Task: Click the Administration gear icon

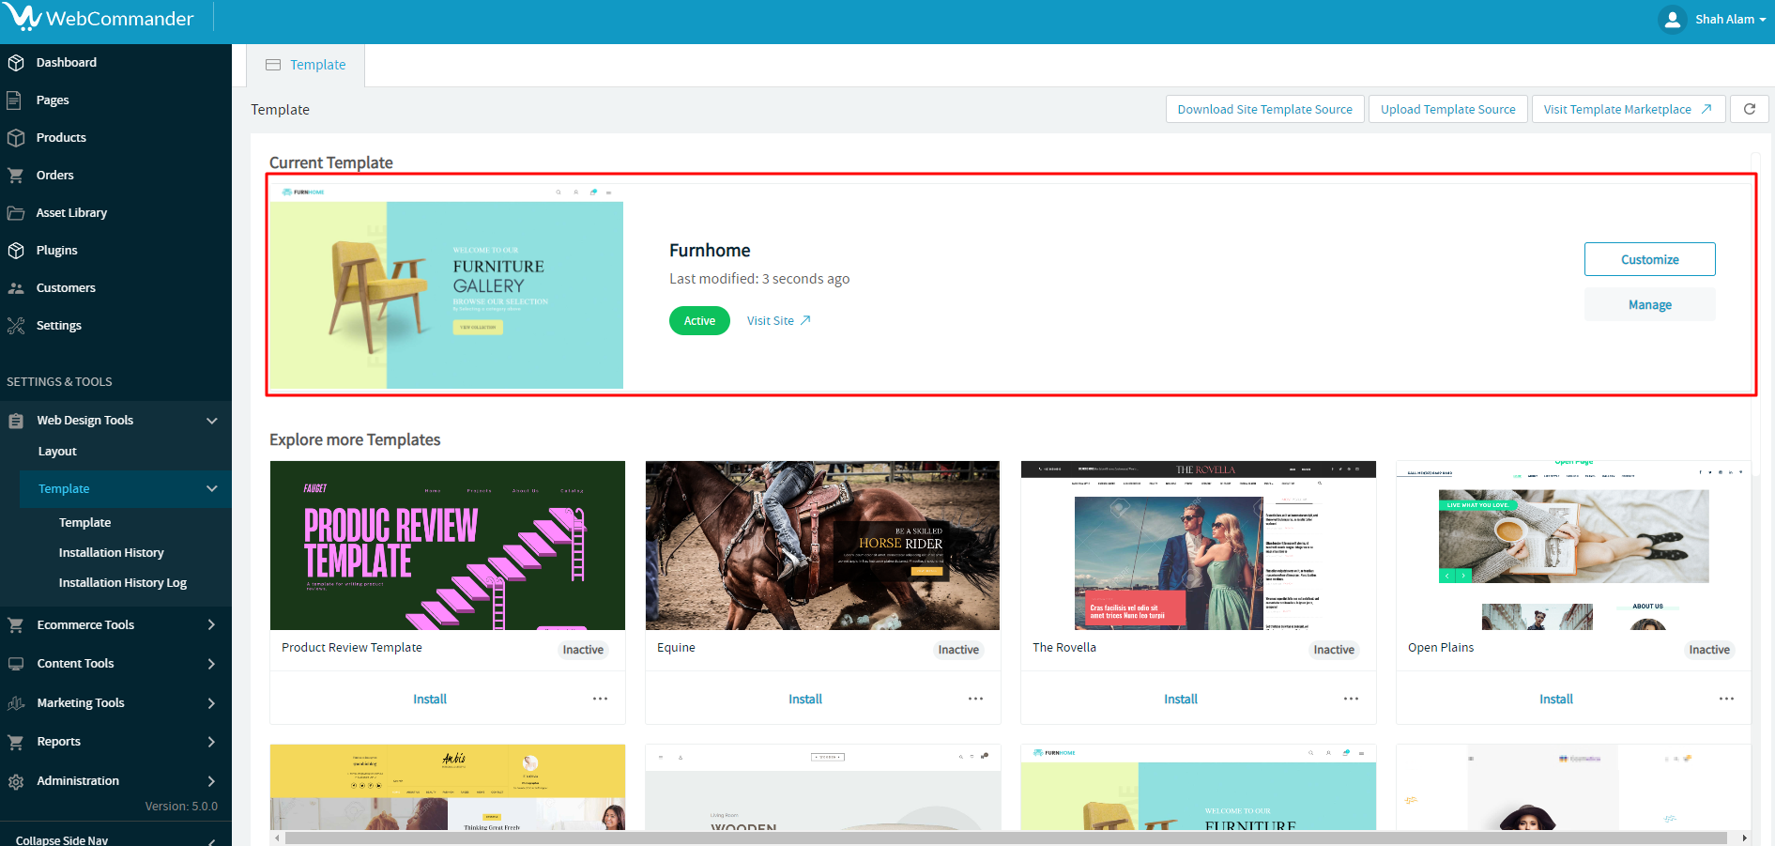Action: (16, 781)
